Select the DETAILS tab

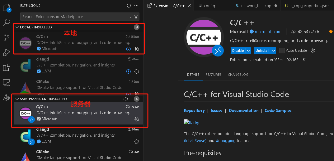pyautogui.click(x=193, y=75)
